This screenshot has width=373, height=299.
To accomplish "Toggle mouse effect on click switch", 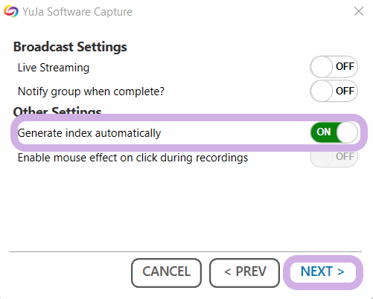I will coord(334,157).
